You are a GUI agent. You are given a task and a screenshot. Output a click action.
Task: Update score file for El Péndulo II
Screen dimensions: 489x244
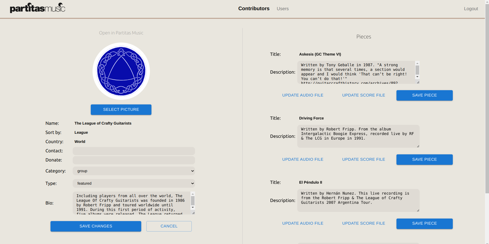click(x=364, y=223)
